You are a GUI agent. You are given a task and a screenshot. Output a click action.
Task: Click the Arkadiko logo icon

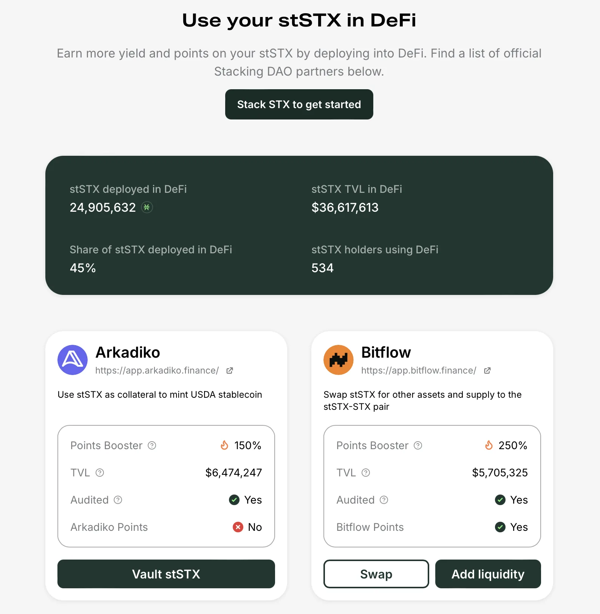pos(73,360)
